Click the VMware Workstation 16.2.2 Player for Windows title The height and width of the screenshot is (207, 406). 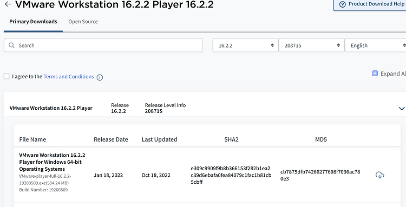pos(52,162)
